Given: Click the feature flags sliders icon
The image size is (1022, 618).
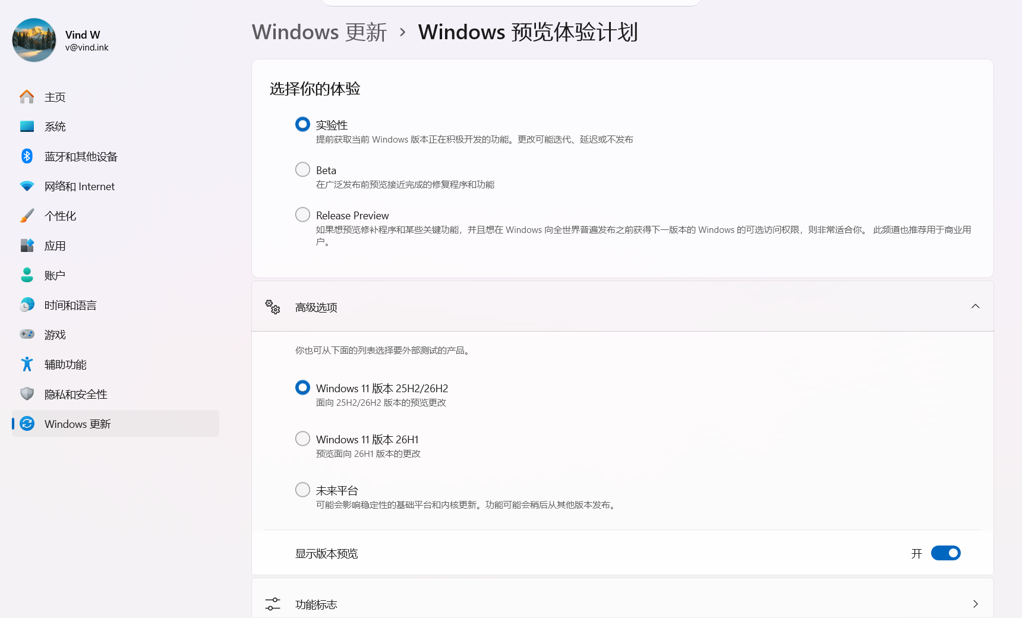Looking at the screenshot, I should click(x=273, y=604).
